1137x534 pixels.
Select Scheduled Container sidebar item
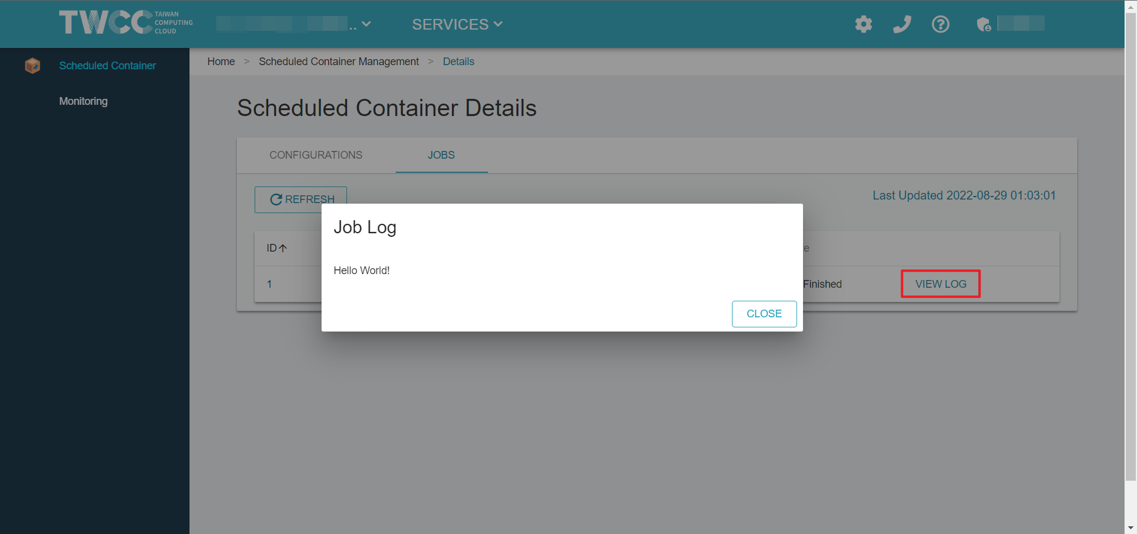coord(107,66)
